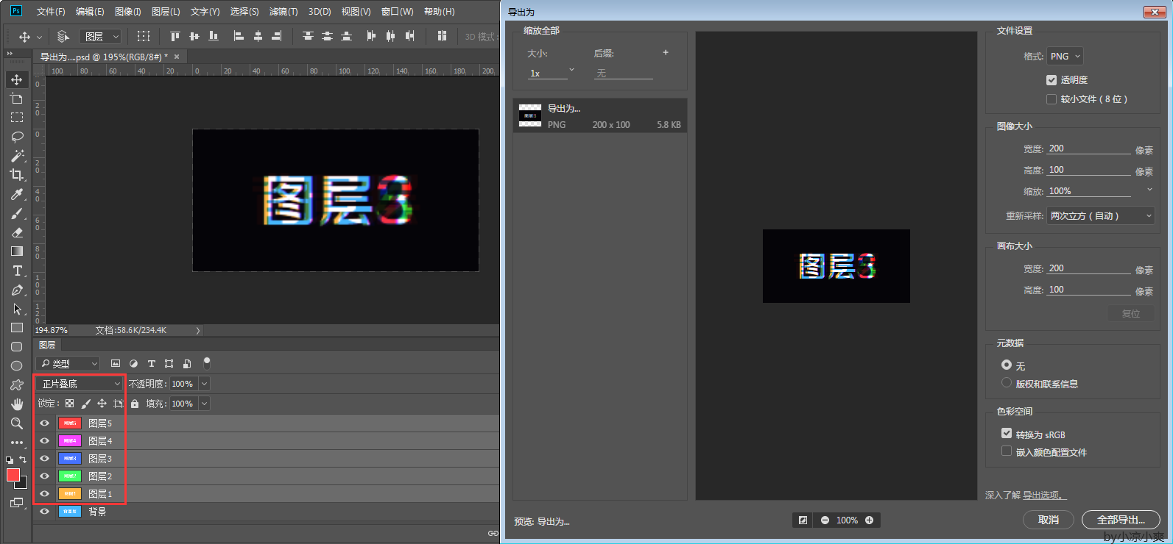The width and height of the screenshot is (1173, 544).
Task: Hide layer 图层3
Action: pyautogui.click(x=45, y=459)
